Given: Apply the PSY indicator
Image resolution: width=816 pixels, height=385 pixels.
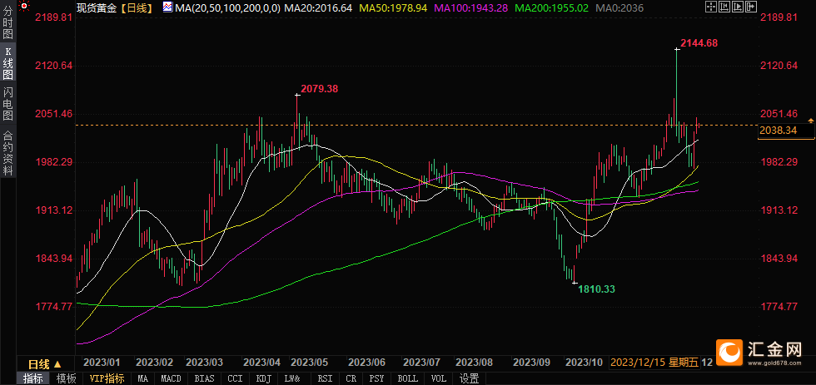Looking at the screenshot, I should click(376, 379).
